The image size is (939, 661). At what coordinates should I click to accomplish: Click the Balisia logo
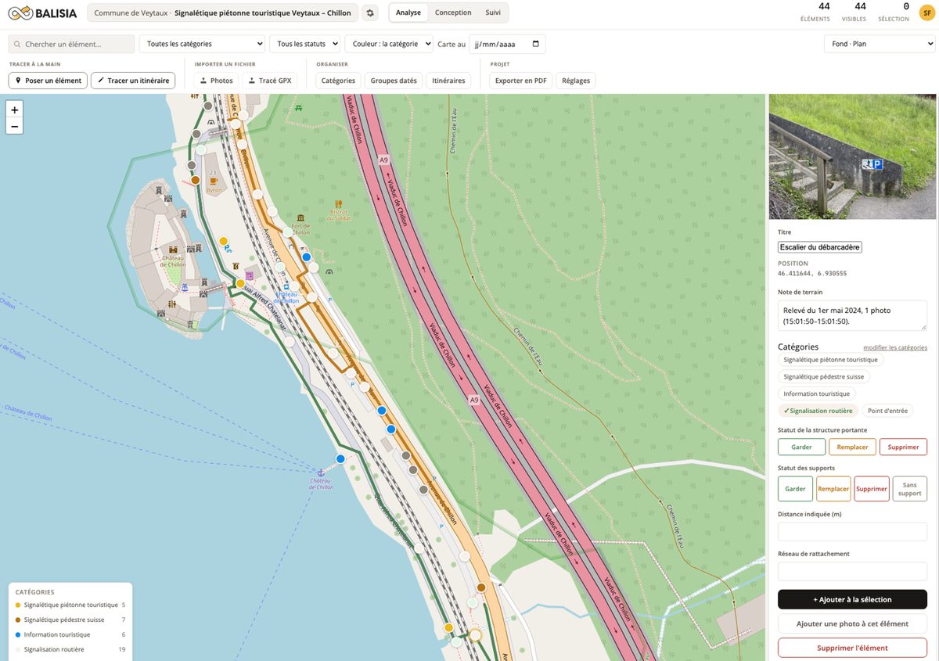42,13
